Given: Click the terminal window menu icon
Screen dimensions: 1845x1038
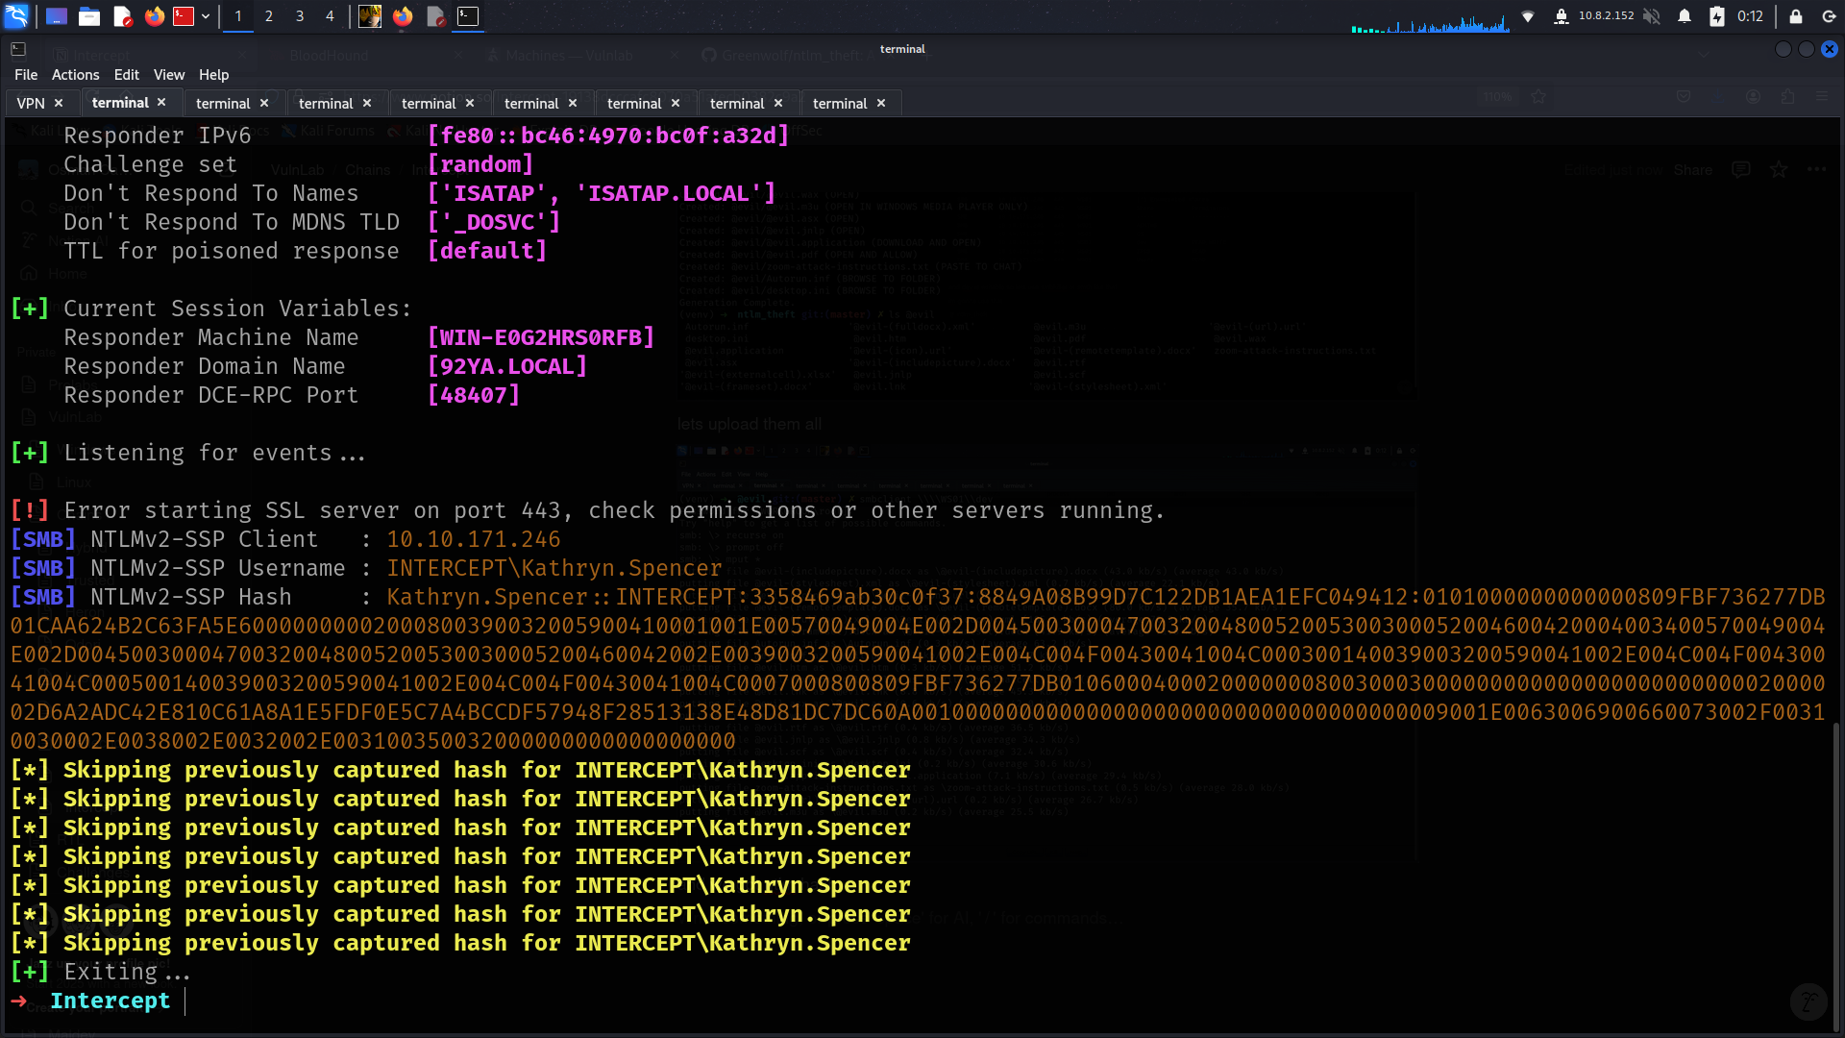Looking at the screenshot, I should (18, 49).
